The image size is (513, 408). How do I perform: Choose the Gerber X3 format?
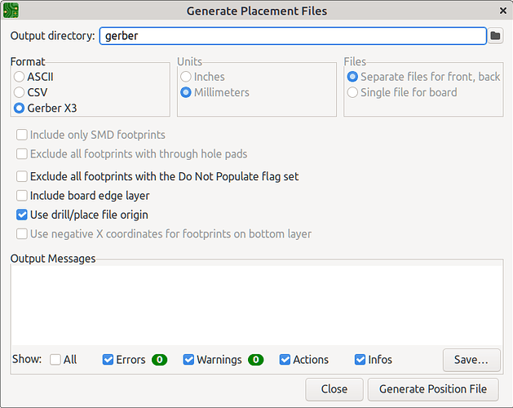tap(20, 108)
